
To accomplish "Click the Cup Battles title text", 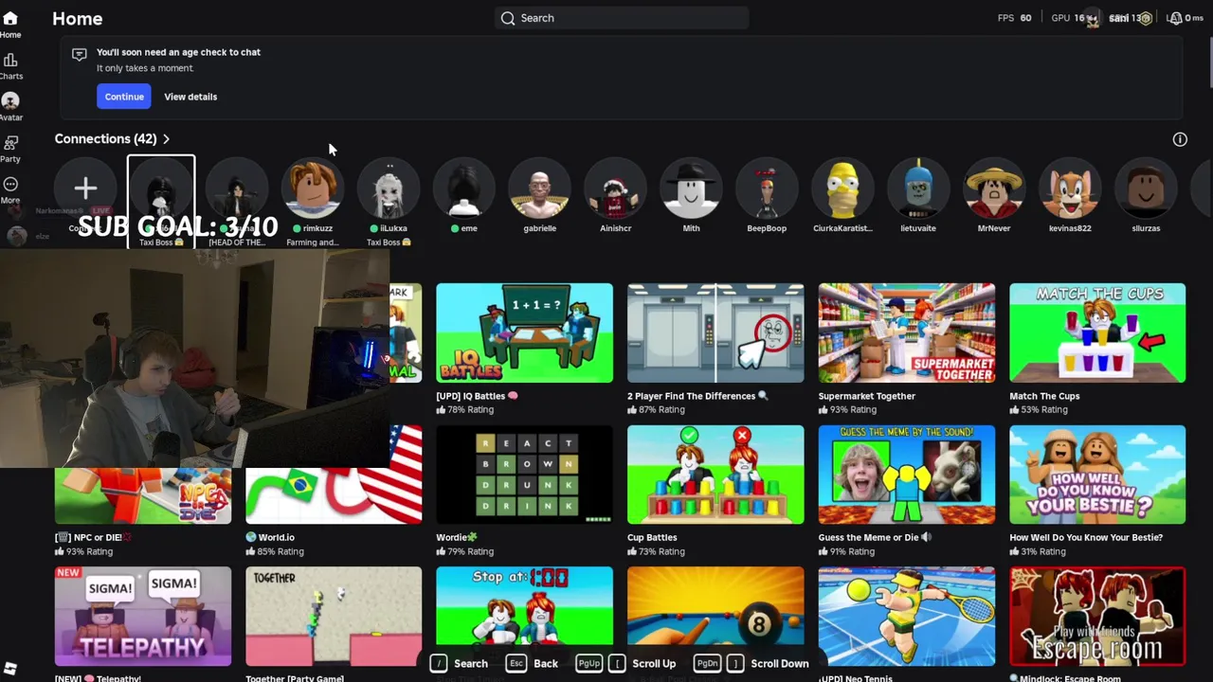I will [x=652, y=537].
